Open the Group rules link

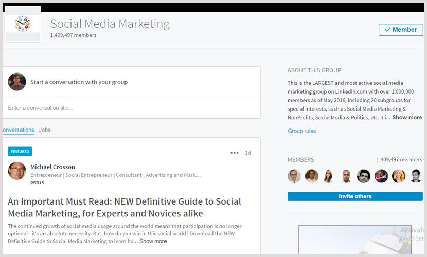(302, 131)
